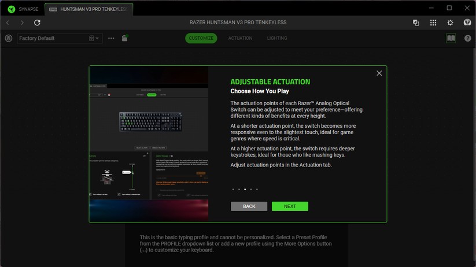Refresh the device page
Screen dimensions: 476x267
pyautogui.click(x=37, y=23)
